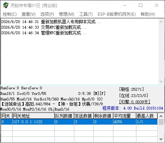Minimize the 灵蛇传专属01区 window
This screenshot has width=165, height=143.
click(x=125, y=5)
